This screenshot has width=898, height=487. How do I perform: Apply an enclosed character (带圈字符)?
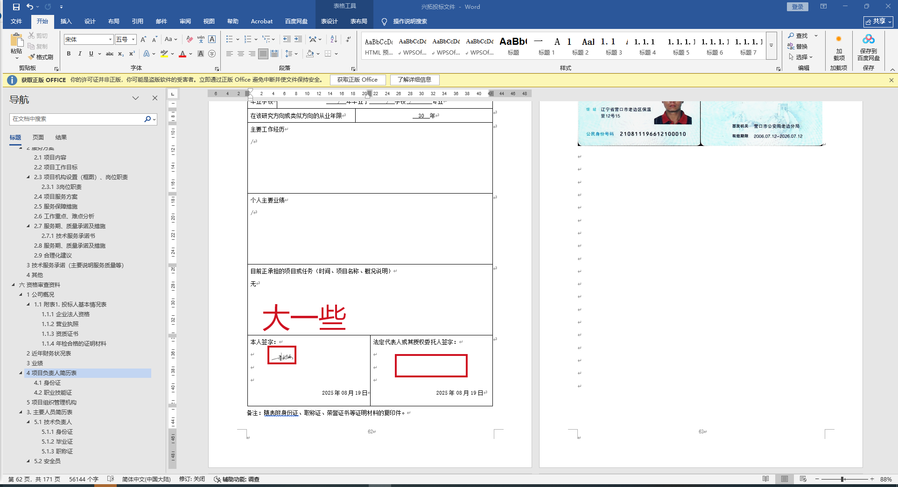(212, 54)
